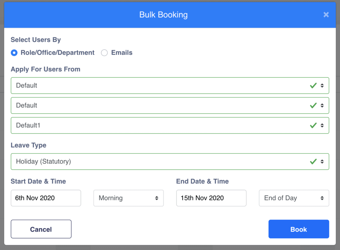The width and height of the screenshot is (340, 250).
Task: Open the first Default dropdown under Apply For Users From
Action: tap(159, 86)
